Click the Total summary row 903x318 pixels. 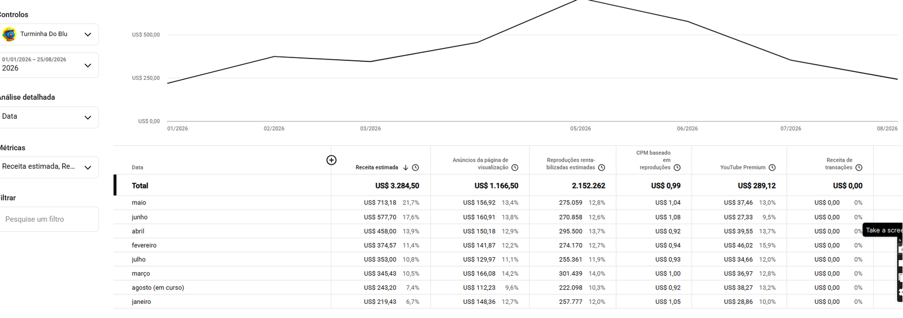tap(508, 185)
